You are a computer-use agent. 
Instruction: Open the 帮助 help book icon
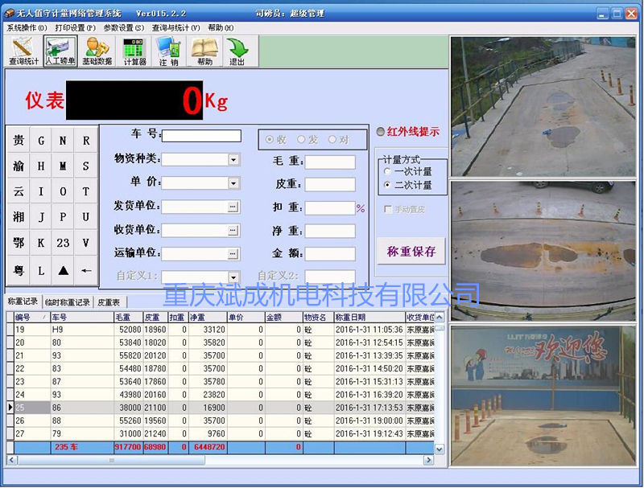point(204,51)
